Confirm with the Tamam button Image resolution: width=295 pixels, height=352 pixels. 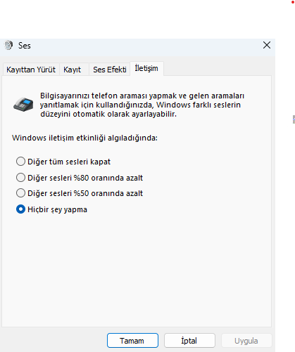(x=132, y=341)
